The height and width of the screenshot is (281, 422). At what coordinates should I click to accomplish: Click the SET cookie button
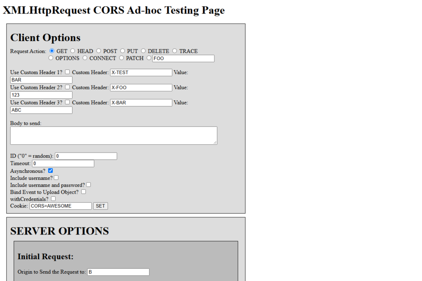tap(101, 206)
